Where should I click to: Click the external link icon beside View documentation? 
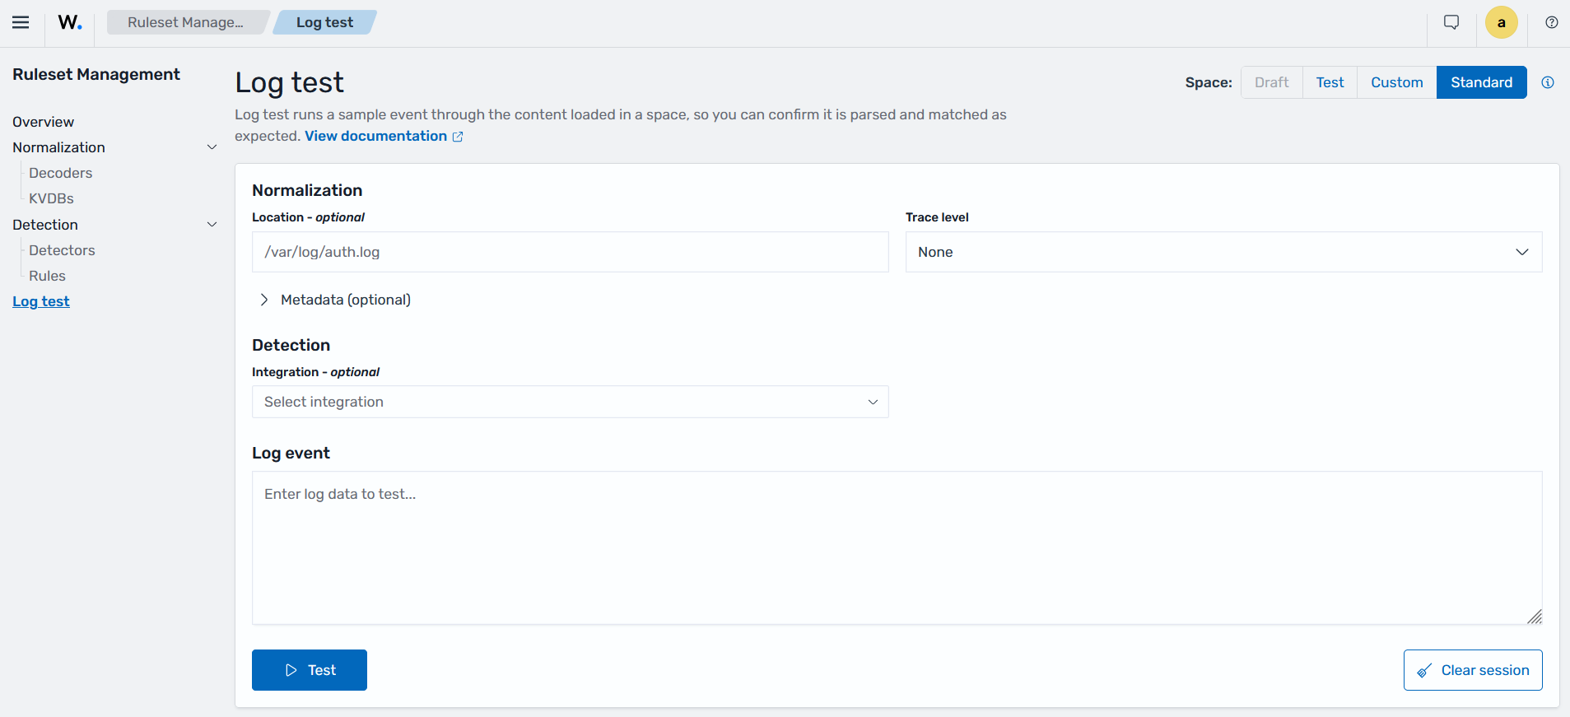tap(458, 137)
